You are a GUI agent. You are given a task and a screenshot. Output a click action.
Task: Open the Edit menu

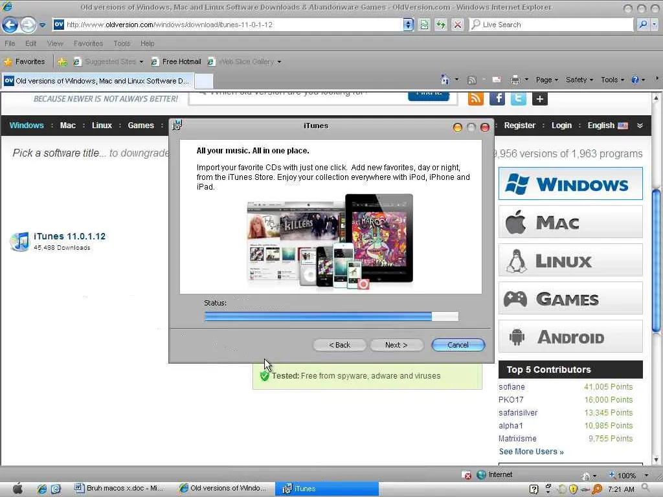click(30, 43)
